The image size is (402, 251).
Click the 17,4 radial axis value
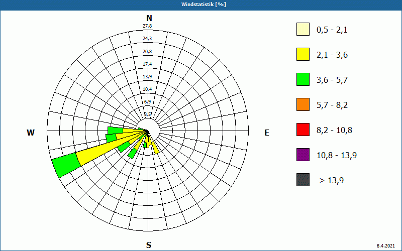click(147, 64)
